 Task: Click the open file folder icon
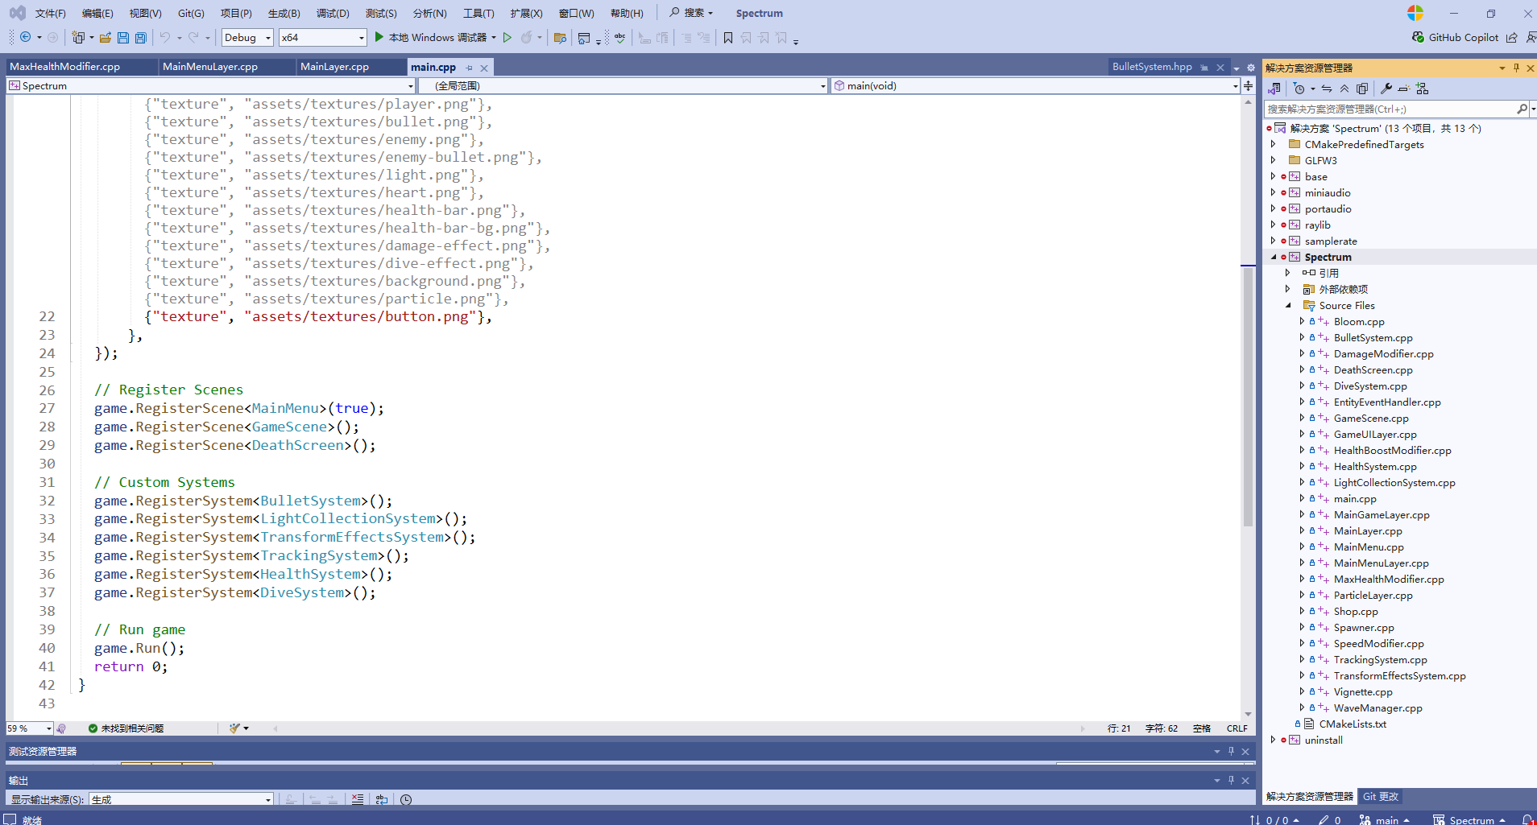pyautogui.click(x=106, y=37)
